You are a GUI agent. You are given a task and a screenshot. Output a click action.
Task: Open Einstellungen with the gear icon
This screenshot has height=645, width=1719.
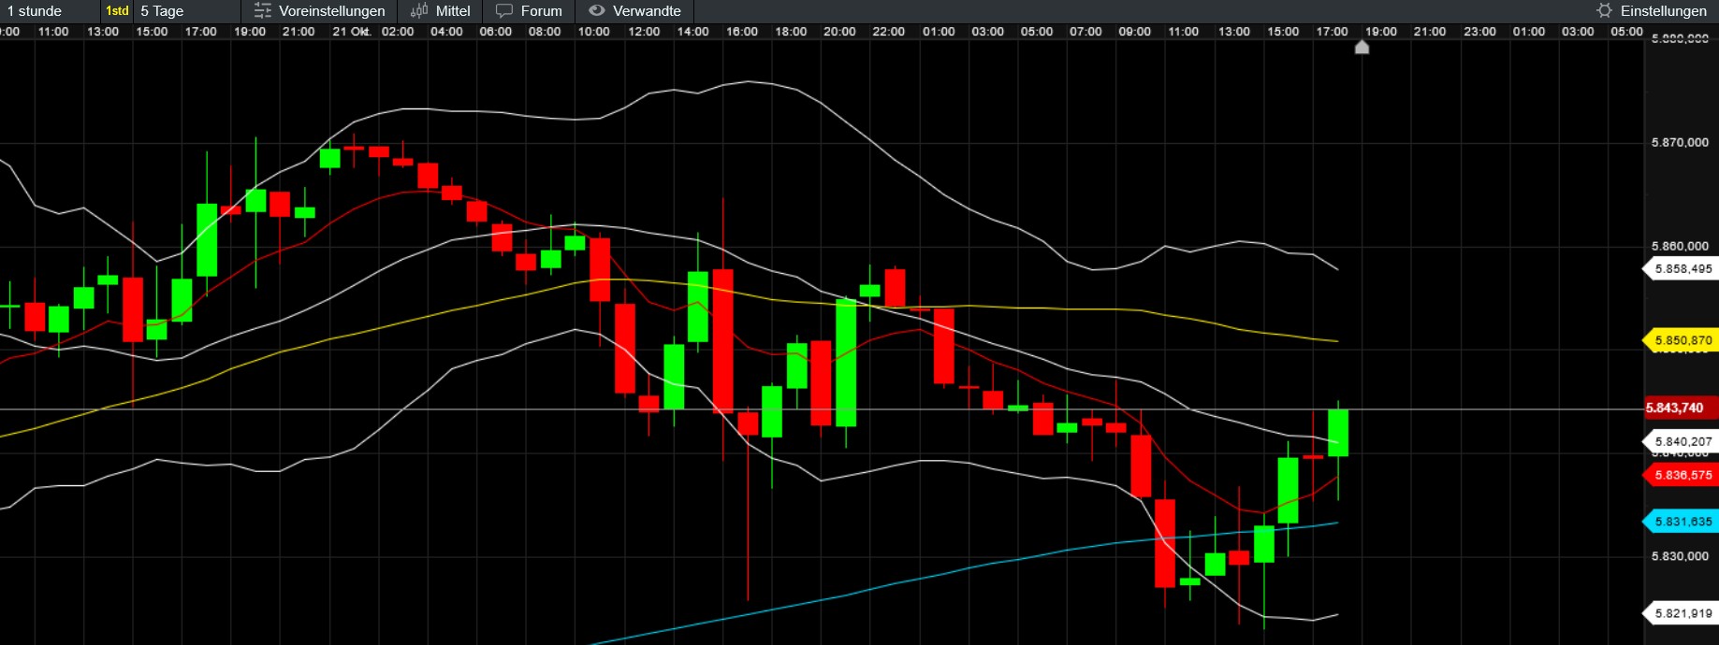[x=1605, y=11]
